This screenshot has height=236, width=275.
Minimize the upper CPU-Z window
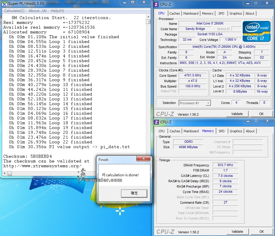point(248,3)
